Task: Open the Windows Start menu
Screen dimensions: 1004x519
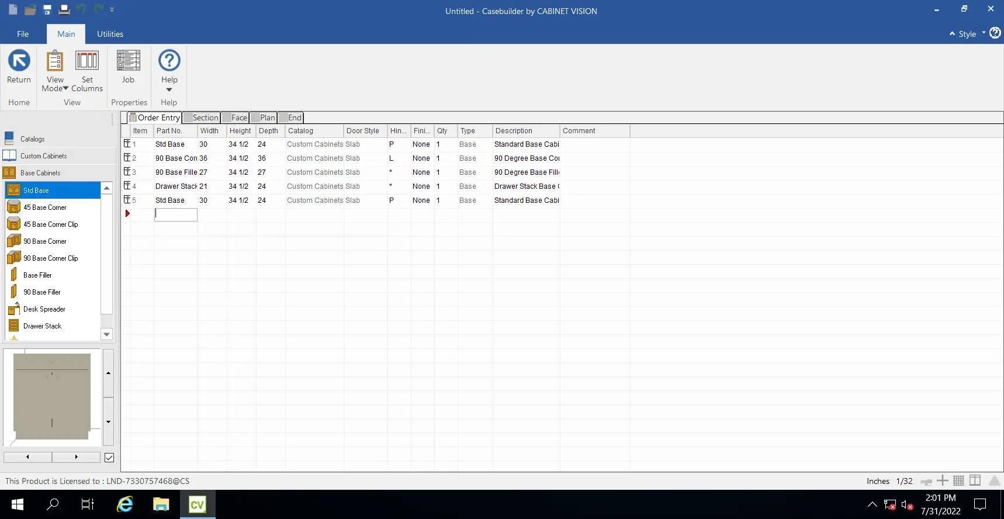Action: point(18,504)
